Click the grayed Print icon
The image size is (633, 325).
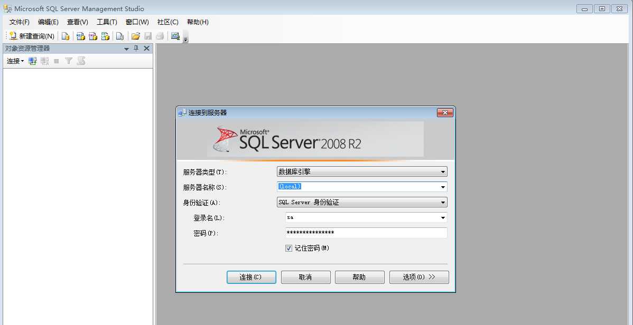[160, 36]
